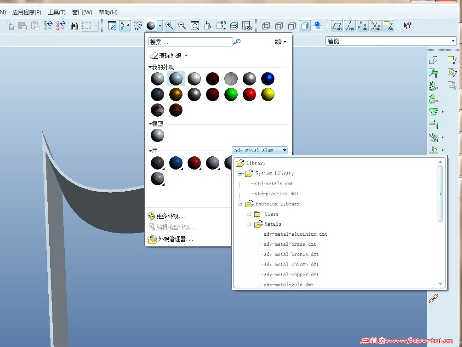Select the bright red sphere appearance
The image size is (462, 347).
point(249,94)
